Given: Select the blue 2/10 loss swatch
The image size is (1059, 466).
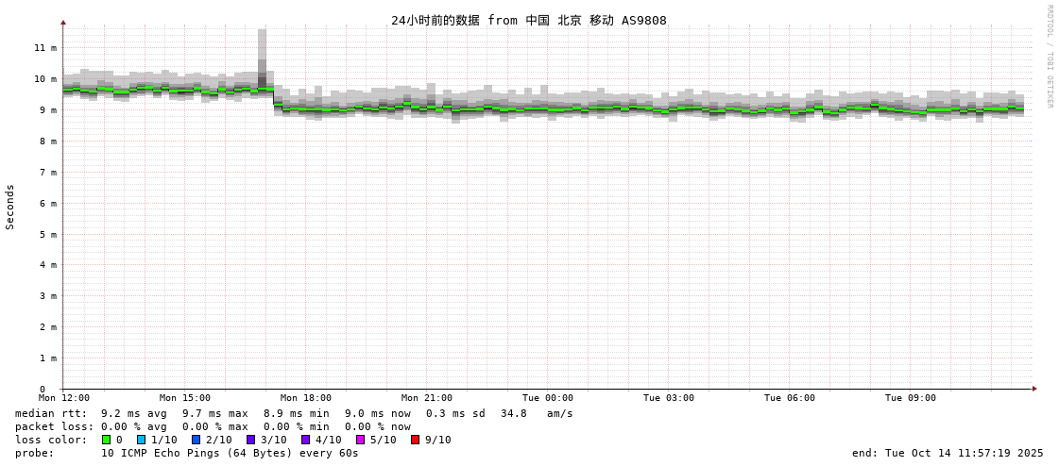Looking at the screenshot, I should [x=196, y=440].
